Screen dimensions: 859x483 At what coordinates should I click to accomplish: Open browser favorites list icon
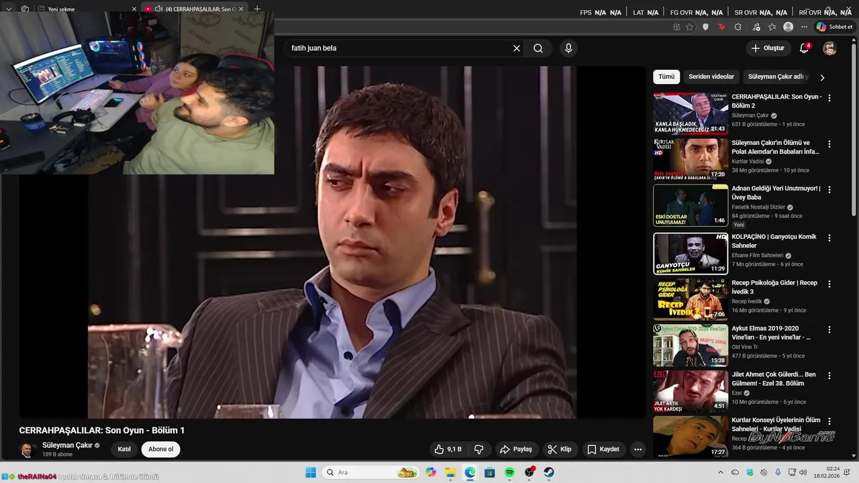[772, 27]
